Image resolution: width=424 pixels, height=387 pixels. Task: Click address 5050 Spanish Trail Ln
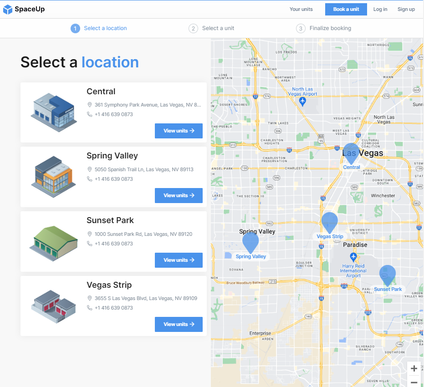[x=144, y=169]
